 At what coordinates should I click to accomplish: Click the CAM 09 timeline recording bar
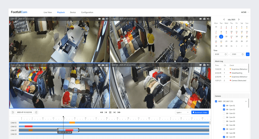[x=114, y=134]
